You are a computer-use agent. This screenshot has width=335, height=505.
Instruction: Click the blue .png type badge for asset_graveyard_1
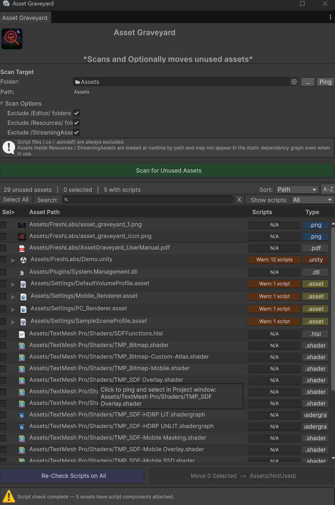click(x=315, y=225)
